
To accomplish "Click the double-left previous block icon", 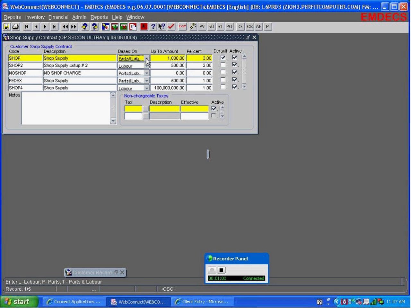I will click(65, 27).
